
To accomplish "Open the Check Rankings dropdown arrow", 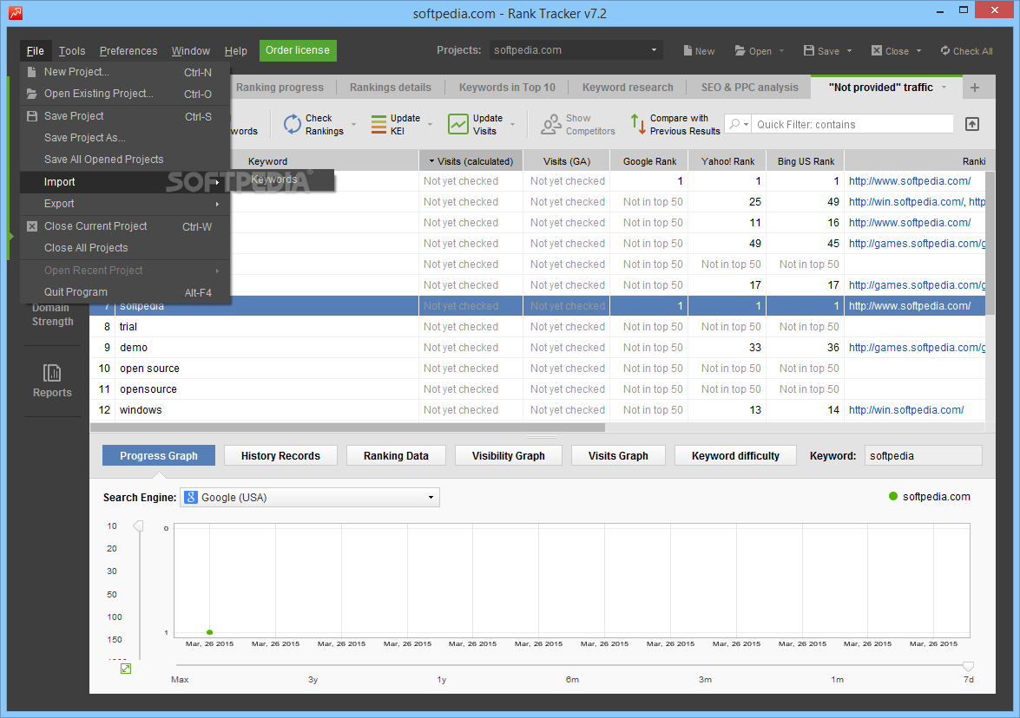I will (354, 124).
